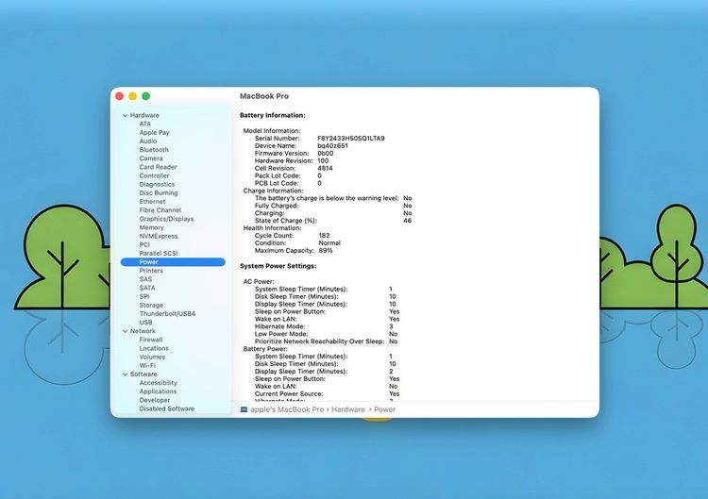Click the battery serial number value
The image size is (708, 499).
[350, 139]
